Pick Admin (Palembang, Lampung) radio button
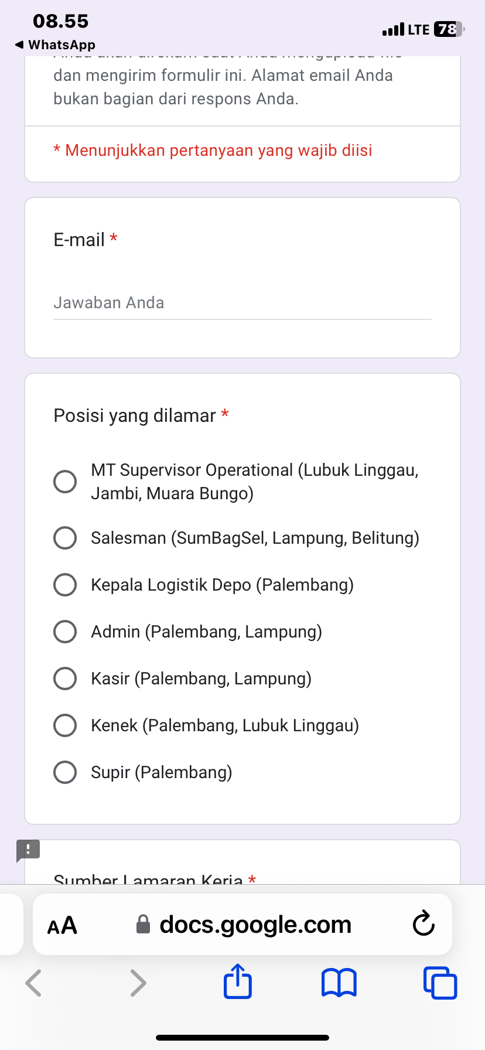The image size is (485, 1050). (65, 632)
